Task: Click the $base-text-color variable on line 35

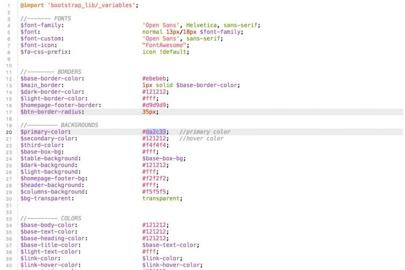Action: coord(49,232)
